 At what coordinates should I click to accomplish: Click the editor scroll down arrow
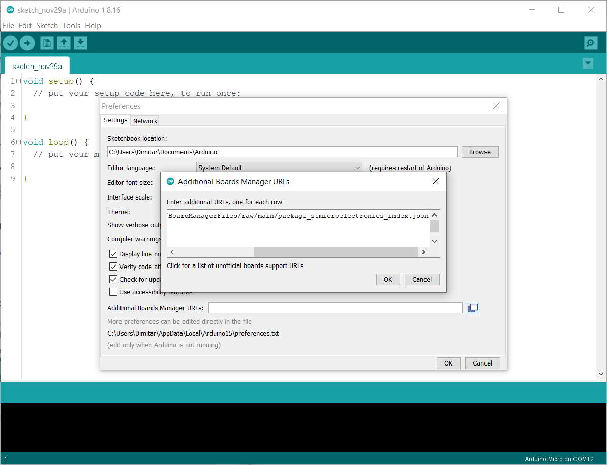pos(601,374)
